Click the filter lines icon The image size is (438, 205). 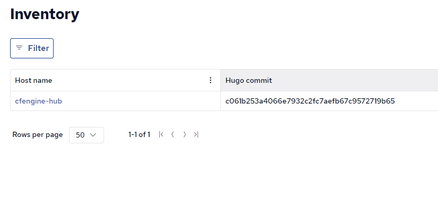(x=19, y=48)
